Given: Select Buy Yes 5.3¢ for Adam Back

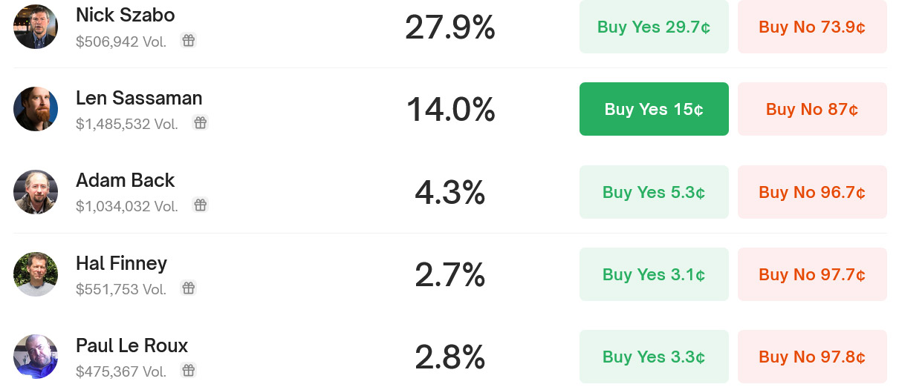Looking at the screenshot, I should (x=654, y=192).
